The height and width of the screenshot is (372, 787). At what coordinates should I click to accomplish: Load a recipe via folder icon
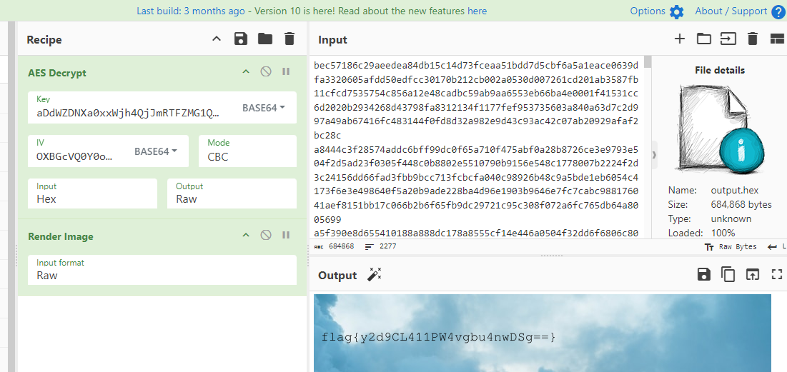265,39
